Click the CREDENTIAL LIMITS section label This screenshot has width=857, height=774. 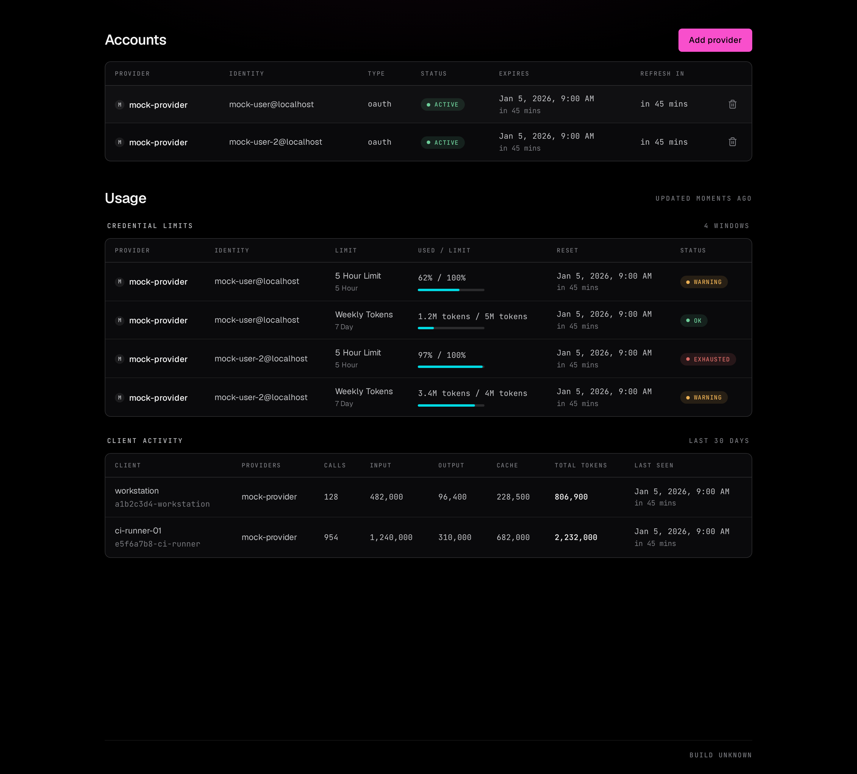coord(150,226)
